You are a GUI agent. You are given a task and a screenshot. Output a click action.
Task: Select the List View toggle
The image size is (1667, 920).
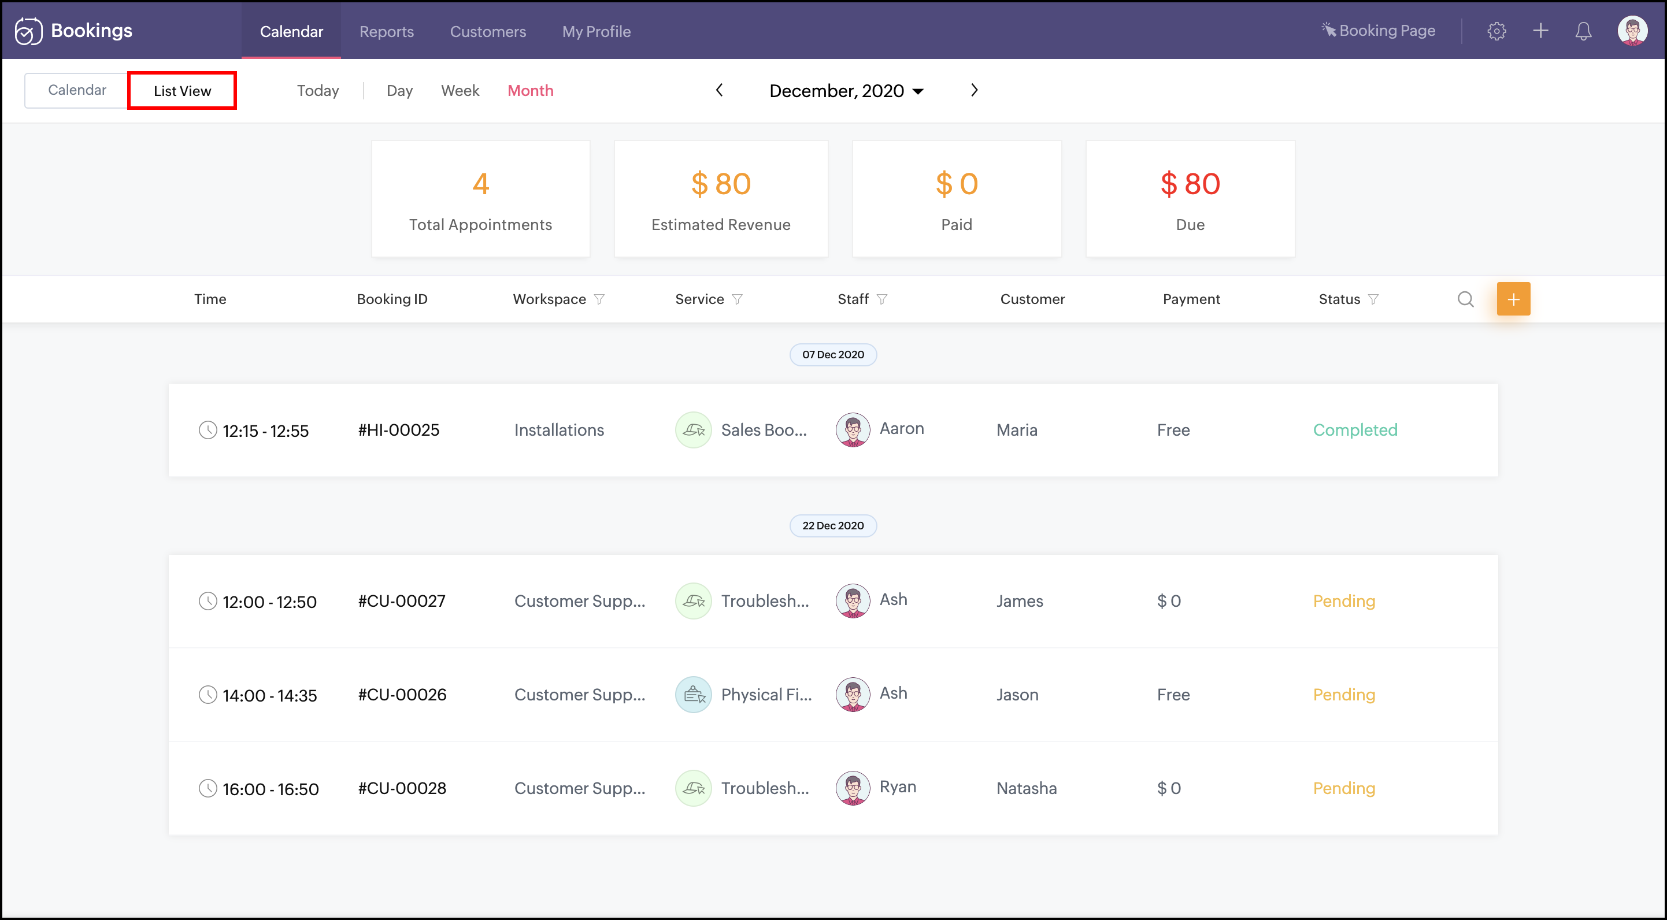point(182,91)
